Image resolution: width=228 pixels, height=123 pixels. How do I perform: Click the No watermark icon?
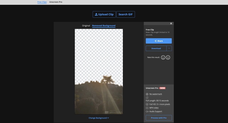tap(147, 94)
